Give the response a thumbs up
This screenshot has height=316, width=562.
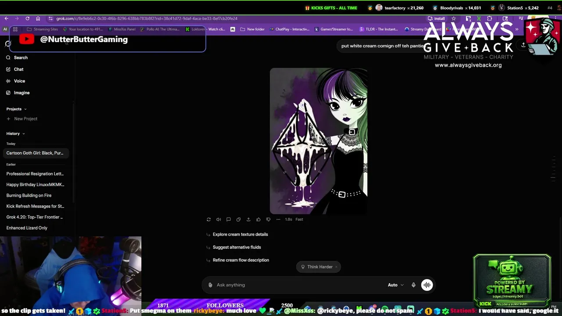pyautogui.click(x=258, y=219)
